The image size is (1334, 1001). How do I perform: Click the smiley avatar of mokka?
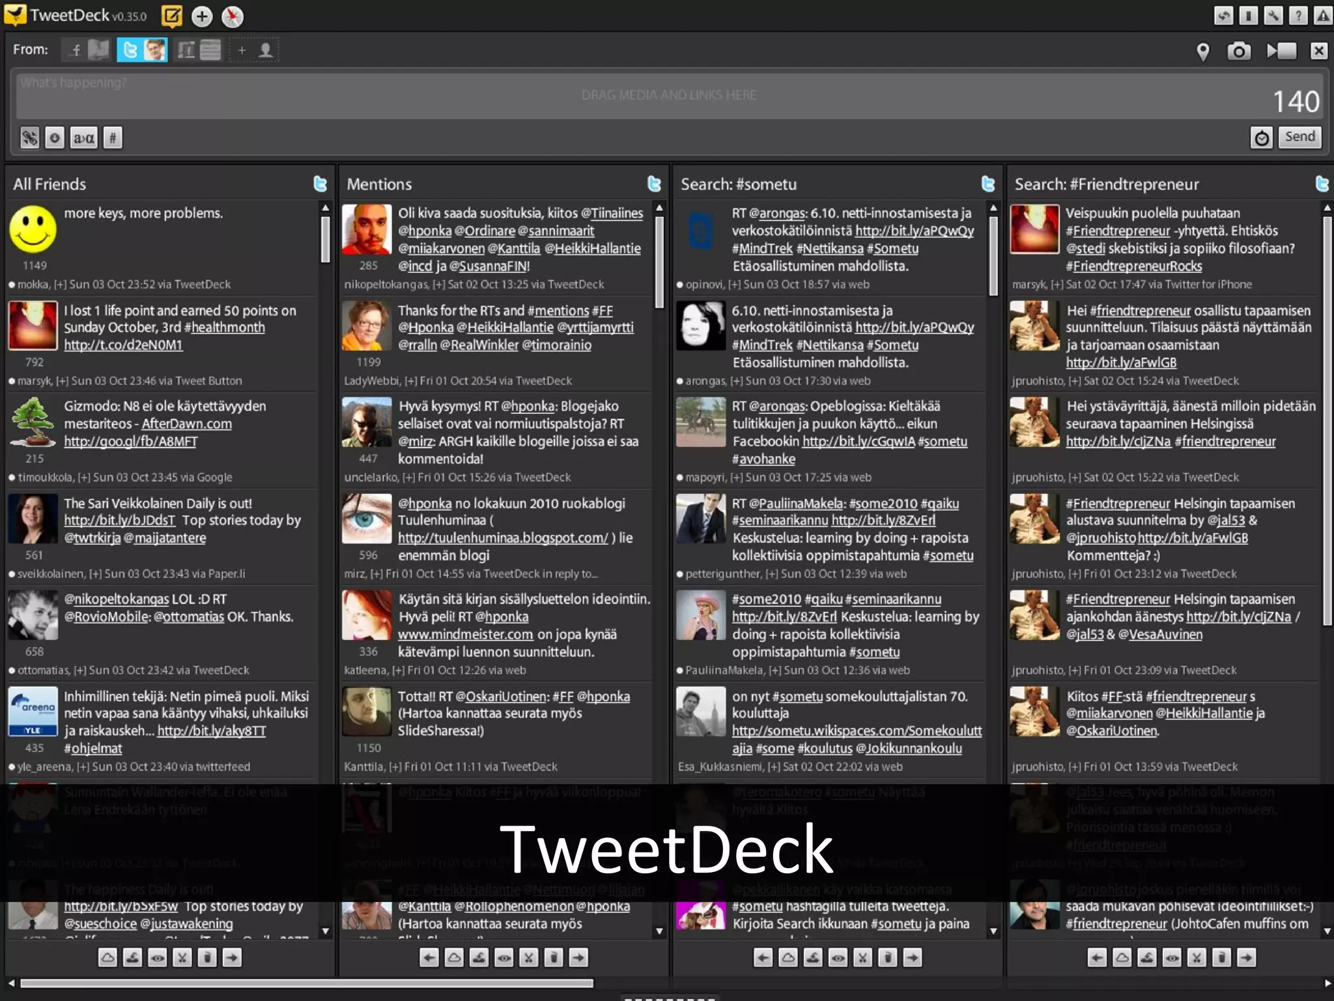[x=33, y=229]
